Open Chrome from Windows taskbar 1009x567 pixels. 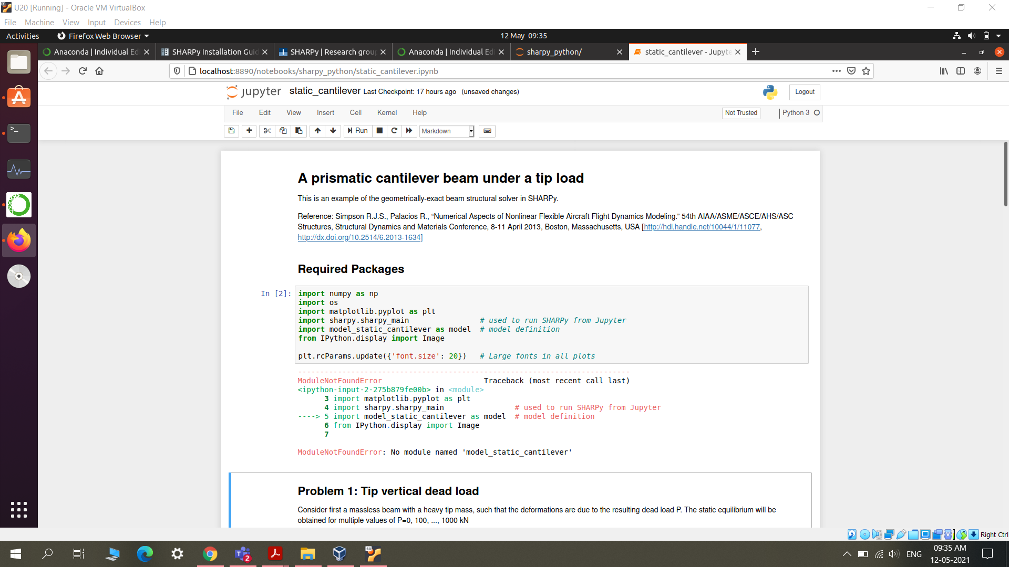click(x=210, y=553)
